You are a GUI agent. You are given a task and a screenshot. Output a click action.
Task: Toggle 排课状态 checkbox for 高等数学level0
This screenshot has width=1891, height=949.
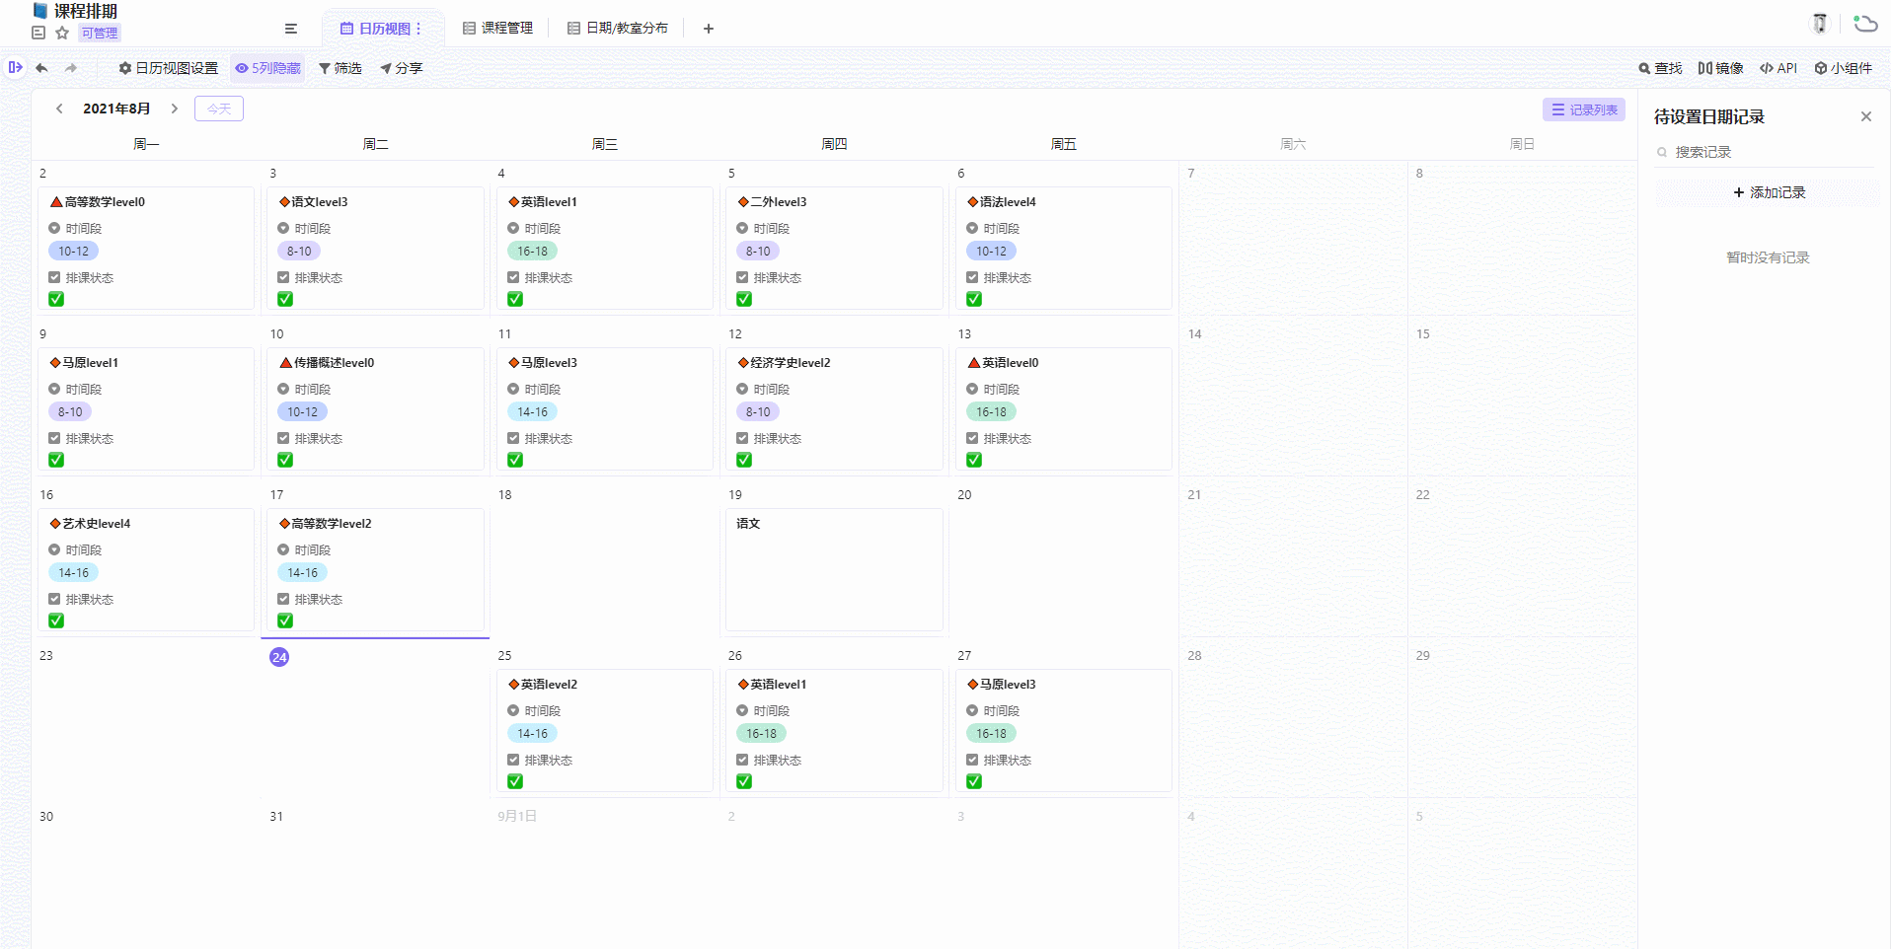click(x=56, y=299)
